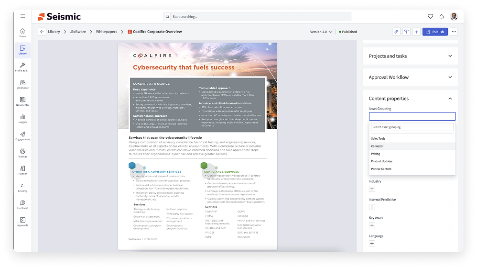
Task: Select Collateral option
Action: coord(412,146)
